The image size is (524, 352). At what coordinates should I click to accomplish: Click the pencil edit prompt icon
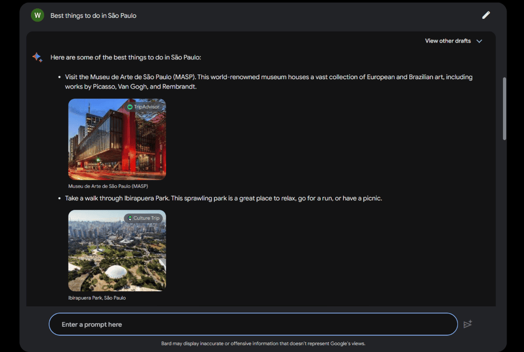pyautogui.click(x=486, y=15)
